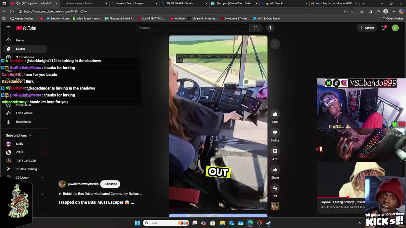Pause the playing Short video
The width and height of the screenshot is (406, 228).
click(218, 123)
